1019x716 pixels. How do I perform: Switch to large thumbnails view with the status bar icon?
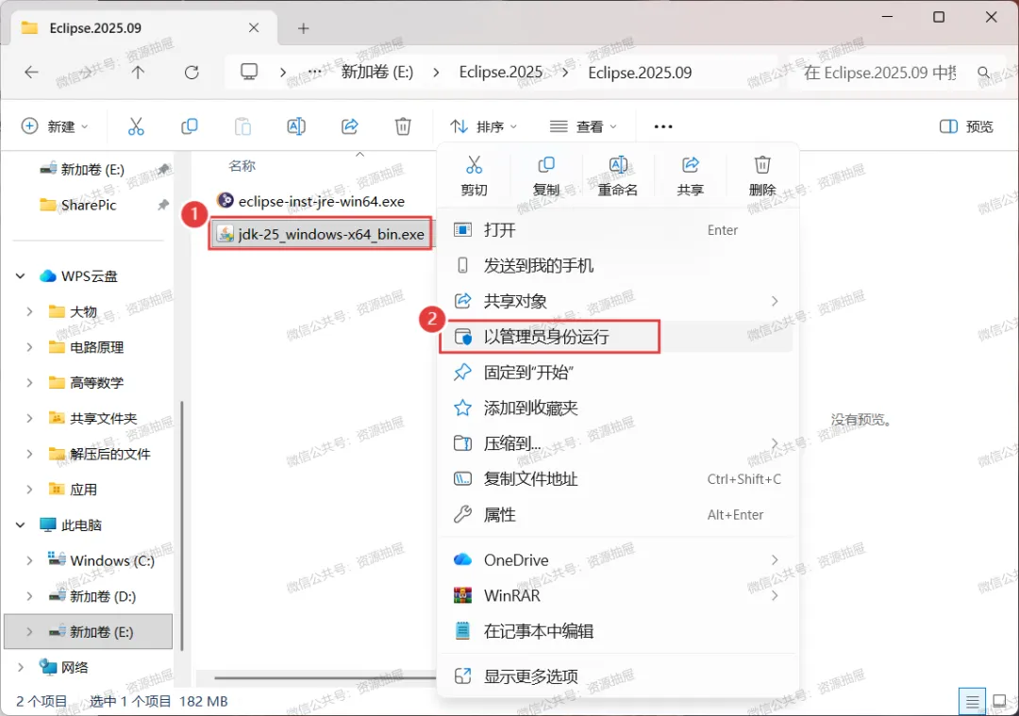point(999,702)
